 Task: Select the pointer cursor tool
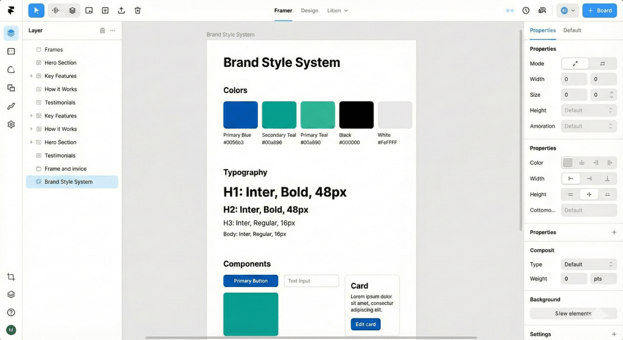tap(36, 10)
